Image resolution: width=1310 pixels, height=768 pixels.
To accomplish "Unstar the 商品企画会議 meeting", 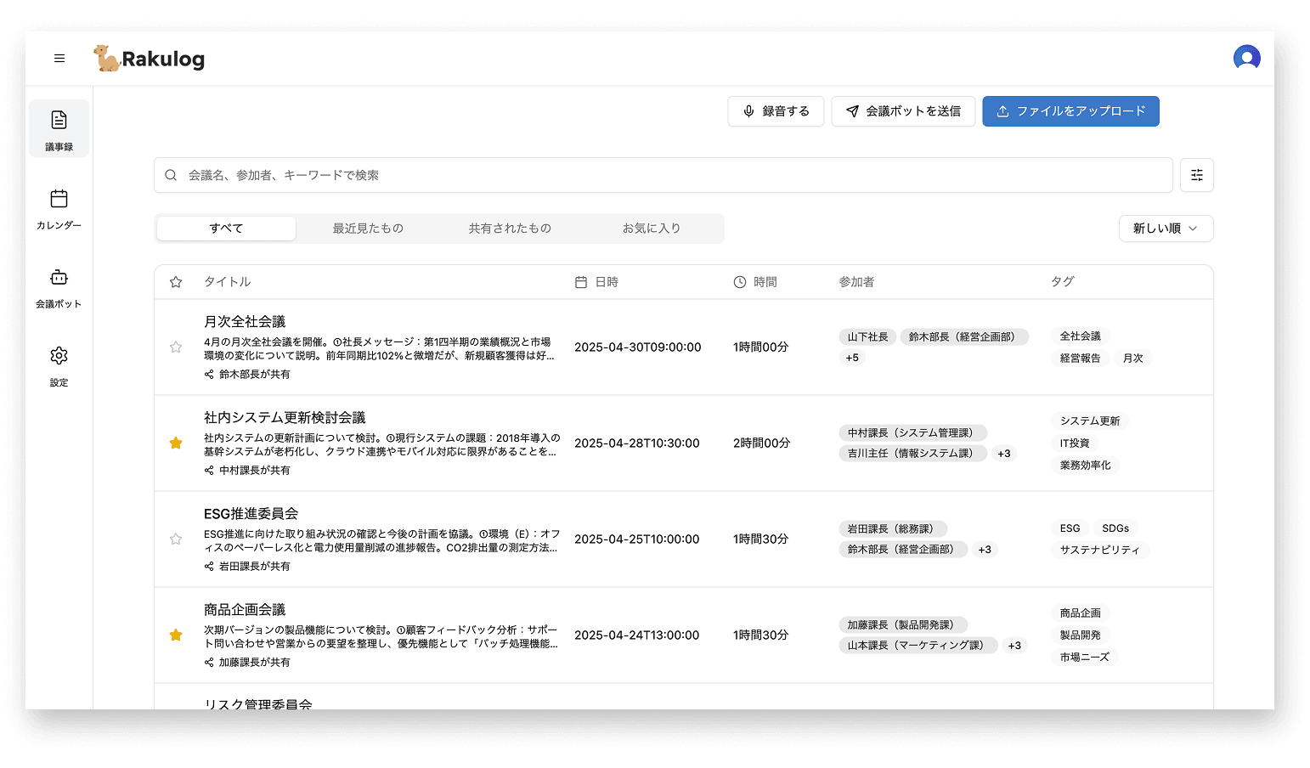I will coord(176,635).
